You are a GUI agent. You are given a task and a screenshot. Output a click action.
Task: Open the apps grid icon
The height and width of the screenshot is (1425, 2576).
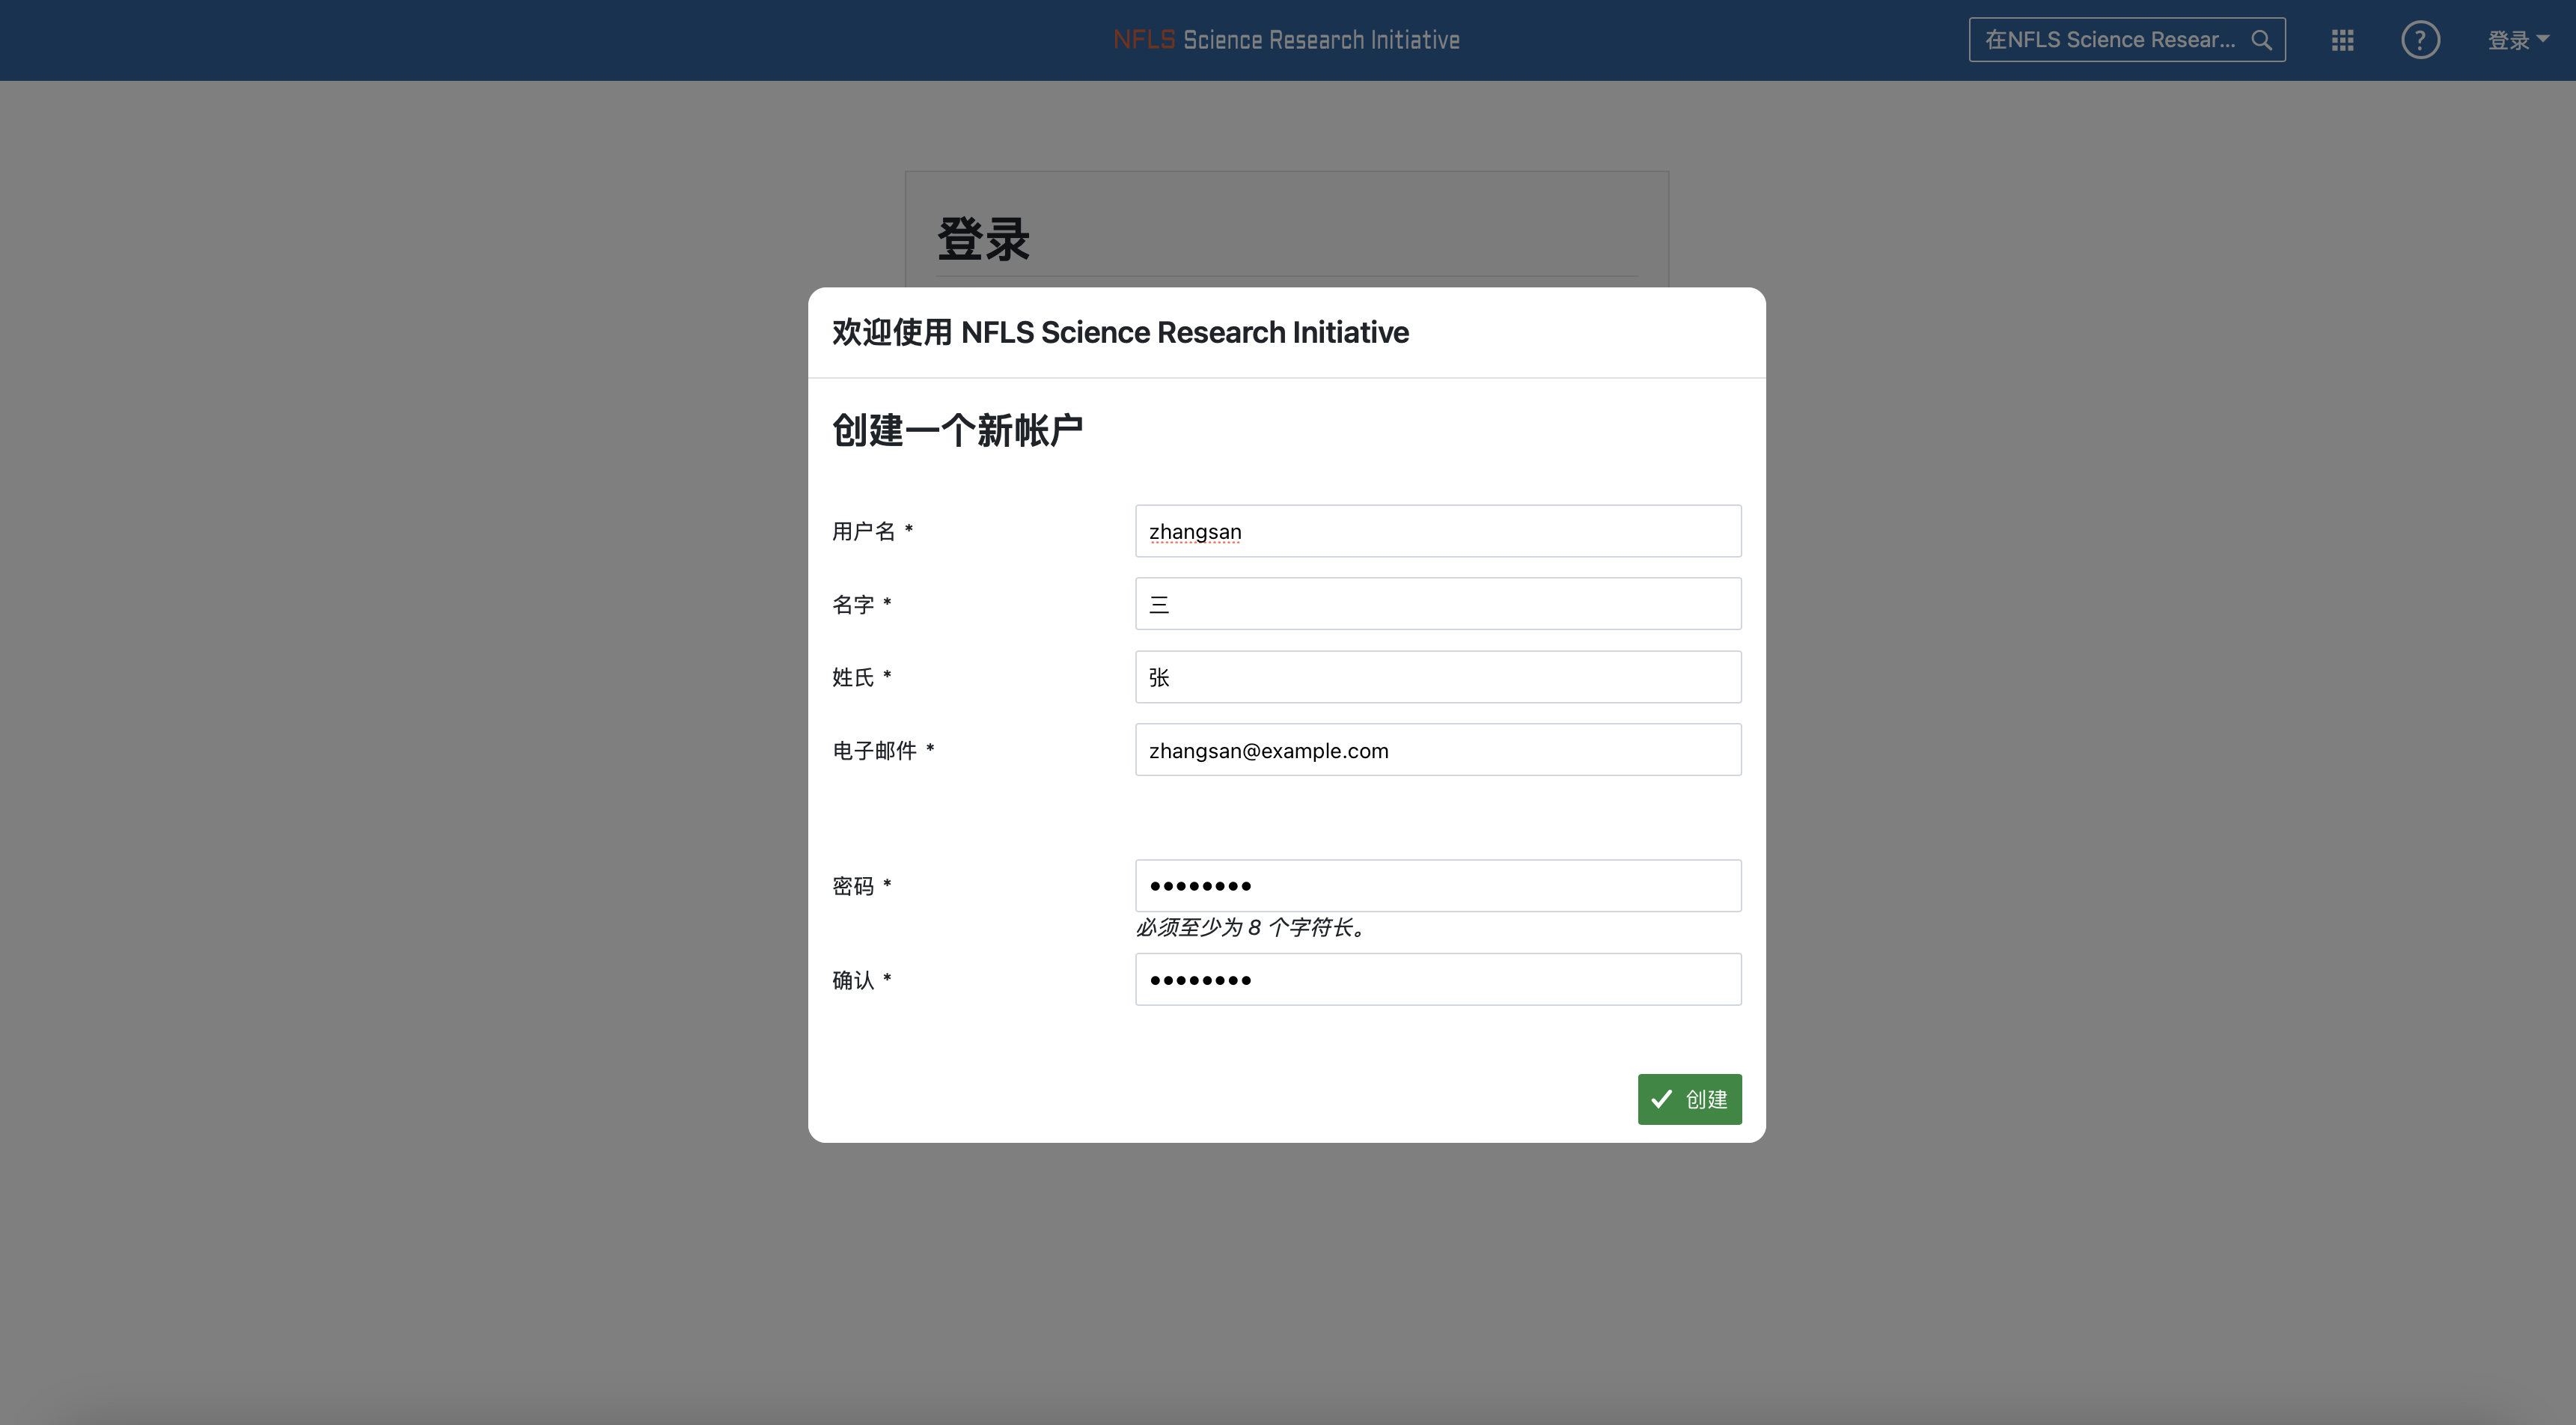[x=2342, y=40]
